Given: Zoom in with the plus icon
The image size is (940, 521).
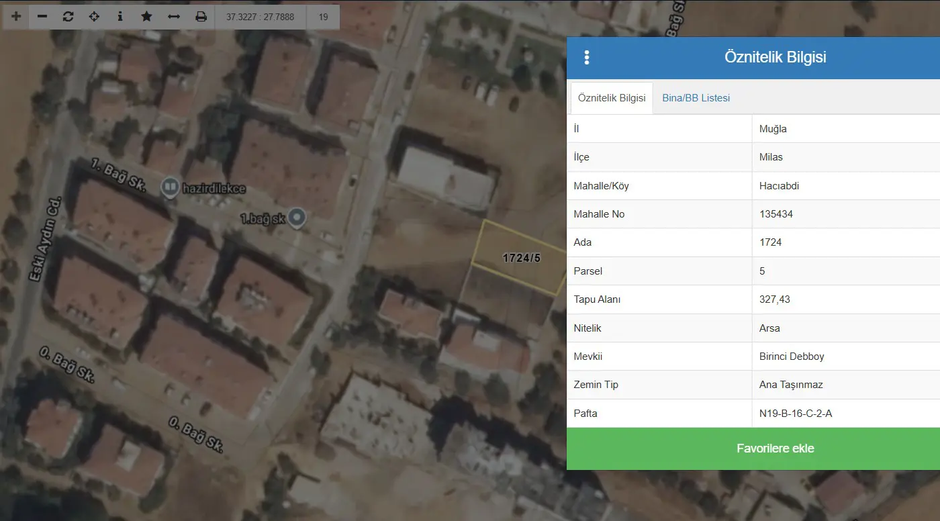Looking at the screenshot, I should click(x=16, y=17).
